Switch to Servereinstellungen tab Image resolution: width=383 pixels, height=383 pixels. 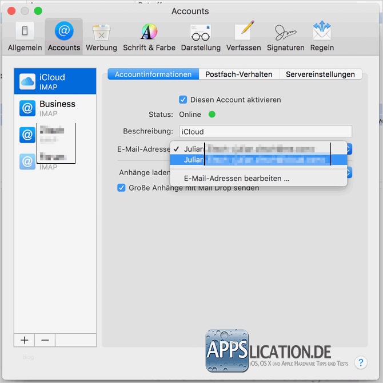click(x=320, y=74)
